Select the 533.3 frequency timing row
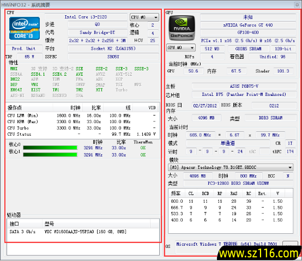302x261 pixels. [231, 214]
